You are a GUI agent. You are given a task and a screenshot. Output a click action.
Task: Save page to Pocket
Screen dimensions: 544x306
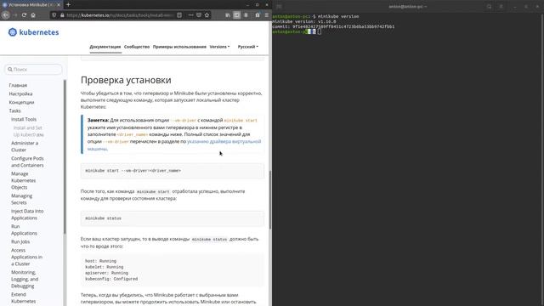click(x=199, y=15)
